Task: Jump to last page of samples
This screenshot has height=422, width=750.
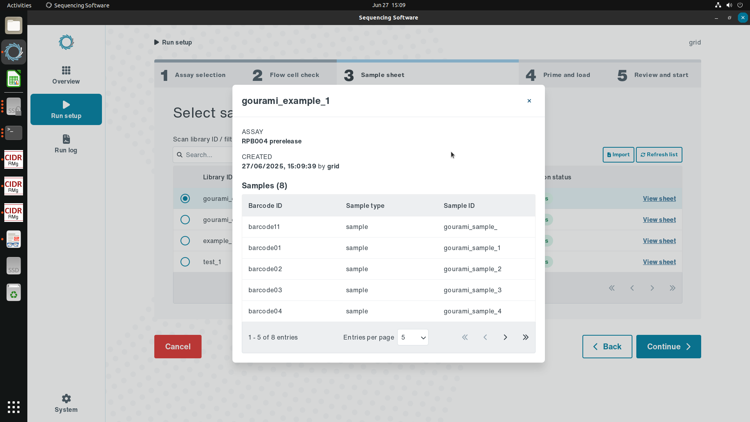Action: click(x=525, y=337)
